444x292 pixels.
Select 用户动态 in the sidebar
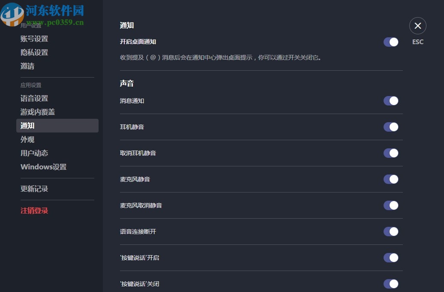[x=34, y=153]
